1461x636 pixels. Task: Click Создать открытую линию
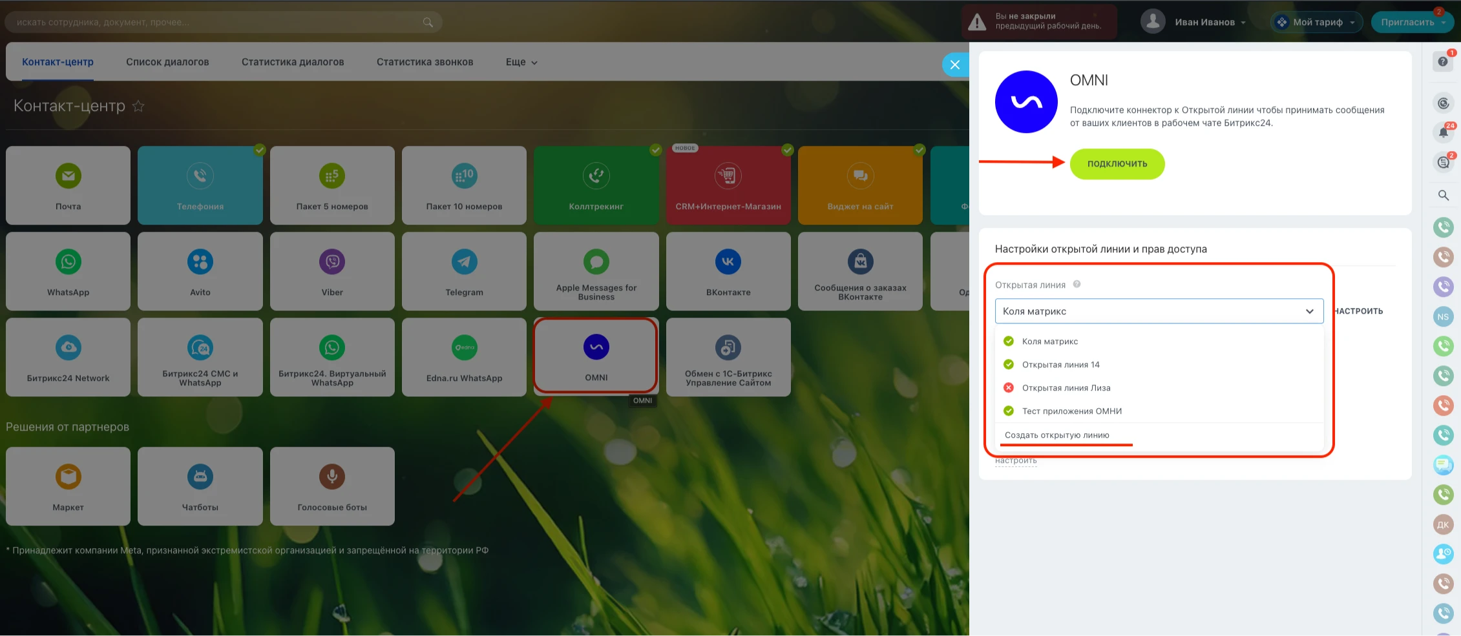[x=1057, y=435]
